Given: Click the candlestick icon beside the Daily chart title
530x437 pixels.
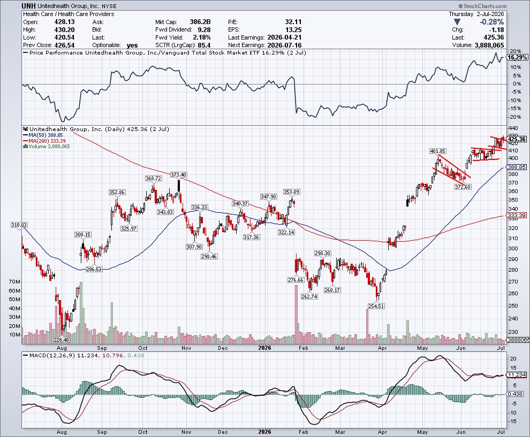Looking at the screenshot, I should tap(26, 129).
